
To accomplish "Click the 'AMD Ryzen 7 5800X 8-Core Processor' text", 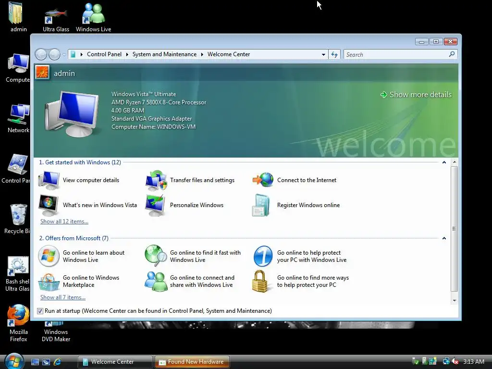I will pyautogui.click(x=159, y=102).
